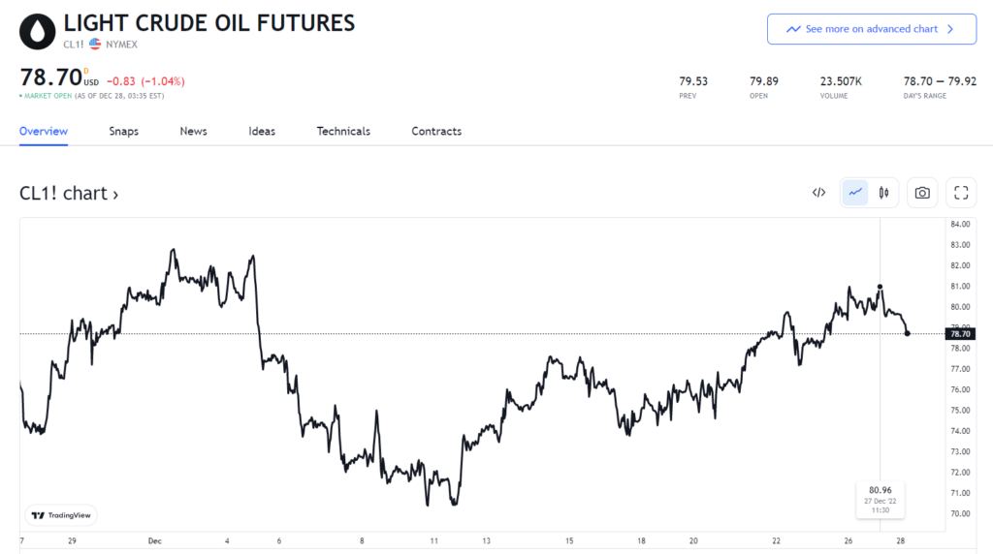Image resolution: width=993 pixels, height=554 pixels.
Task: Expand the CL1! chart link
Action: [x=69, y=194]
